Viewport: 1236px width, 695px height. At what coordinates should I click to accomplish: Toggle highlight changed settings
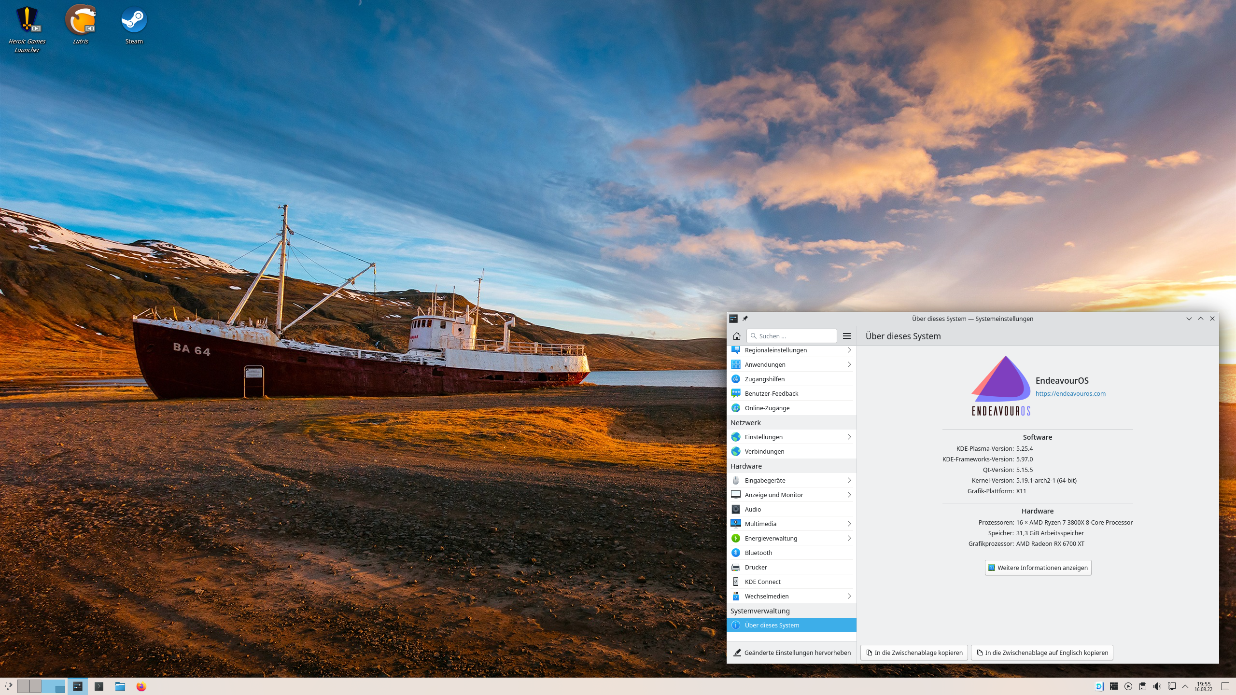pos(792,653)
